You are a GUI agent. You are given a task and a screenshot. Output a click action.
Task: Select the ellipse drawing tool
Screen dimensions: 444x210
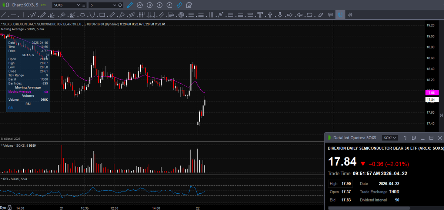pos(83,15)
